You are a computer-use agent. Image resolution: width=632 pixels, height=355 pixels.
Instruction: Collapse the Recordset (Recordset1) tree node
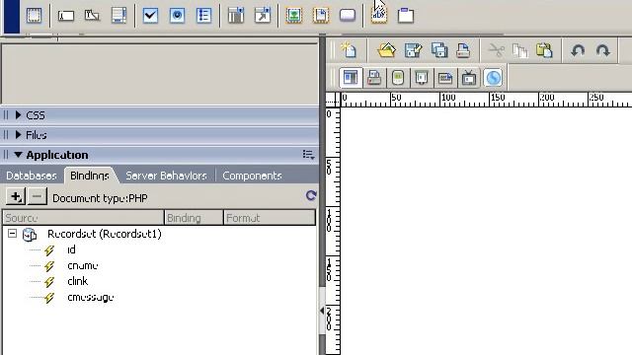(12, 234)
